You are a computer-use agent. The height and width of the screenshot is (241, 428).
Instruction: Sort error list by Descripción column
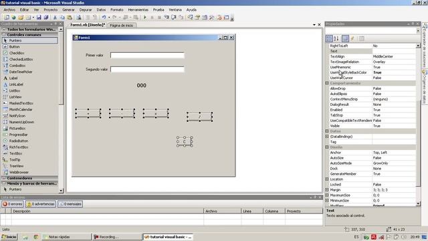click(x=107, y=212)
